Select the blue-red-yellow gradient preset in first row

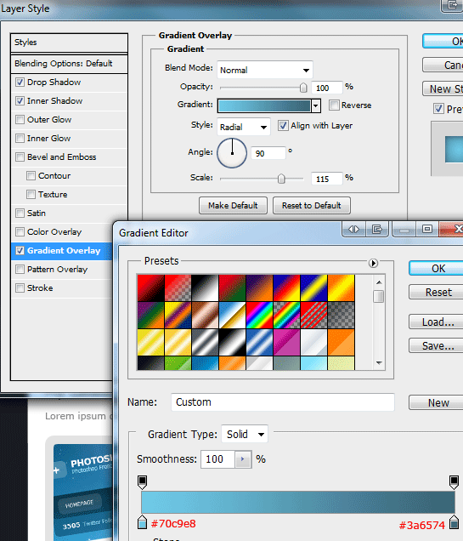[286, 288]
